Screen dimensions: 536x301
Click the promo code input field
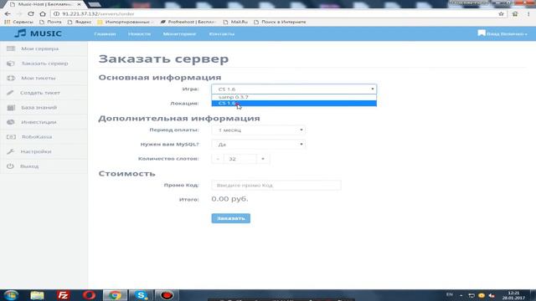point(276,186)
